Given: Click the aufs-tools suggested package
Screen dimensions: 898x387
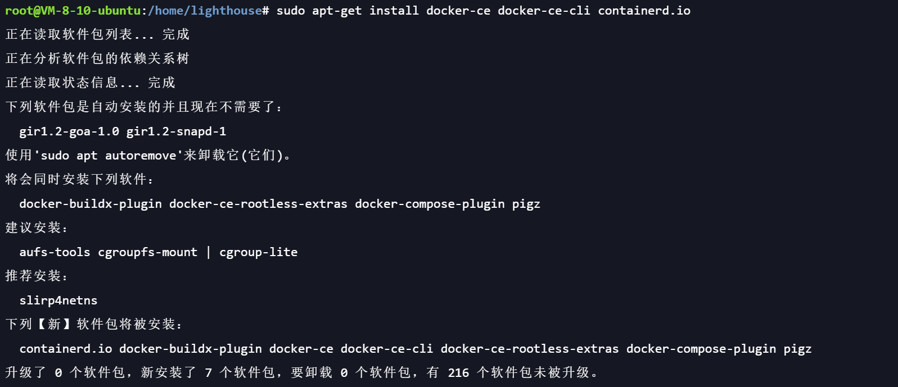Looking at the screenshot, I should [55, 252].
